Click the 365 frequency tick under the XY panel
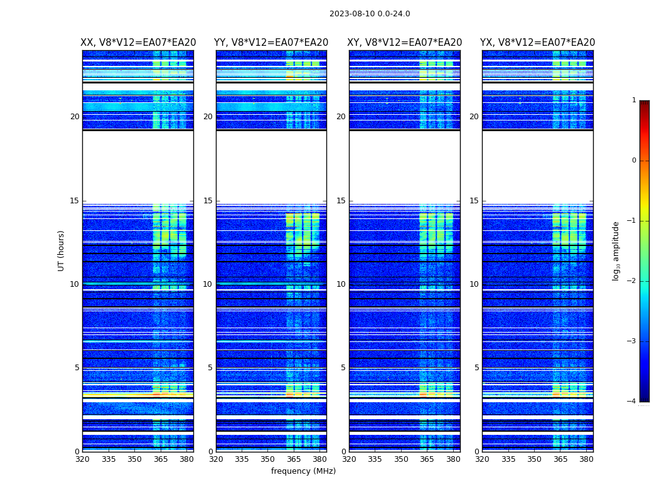The image size is (659, 502). [x=427, y=459]
